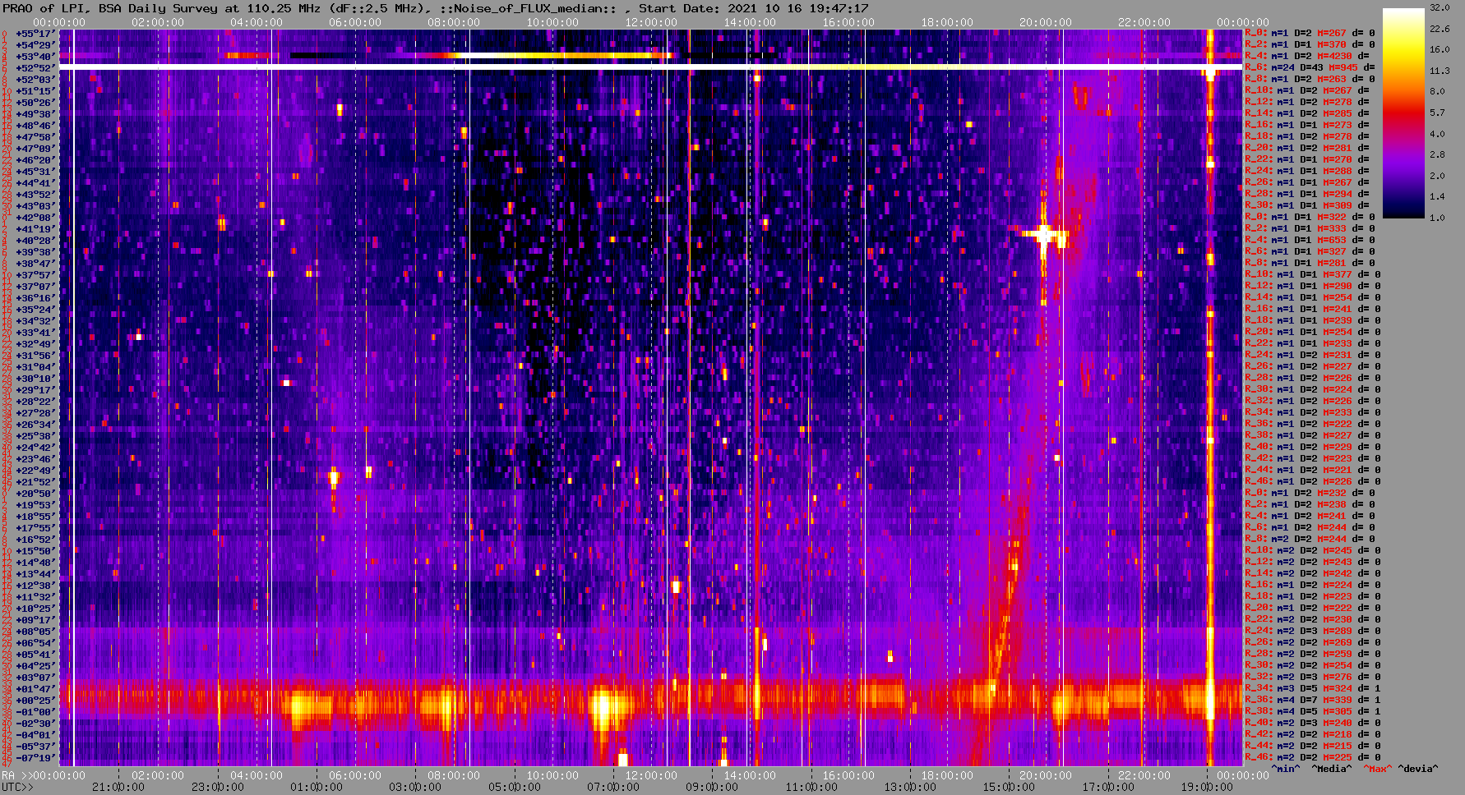
Task: Click declination label -07°19'
Action: 35,758
